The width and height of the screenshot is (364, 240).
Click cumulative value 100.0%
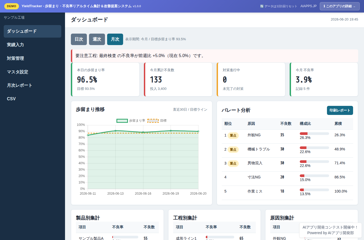coord(341,191)
